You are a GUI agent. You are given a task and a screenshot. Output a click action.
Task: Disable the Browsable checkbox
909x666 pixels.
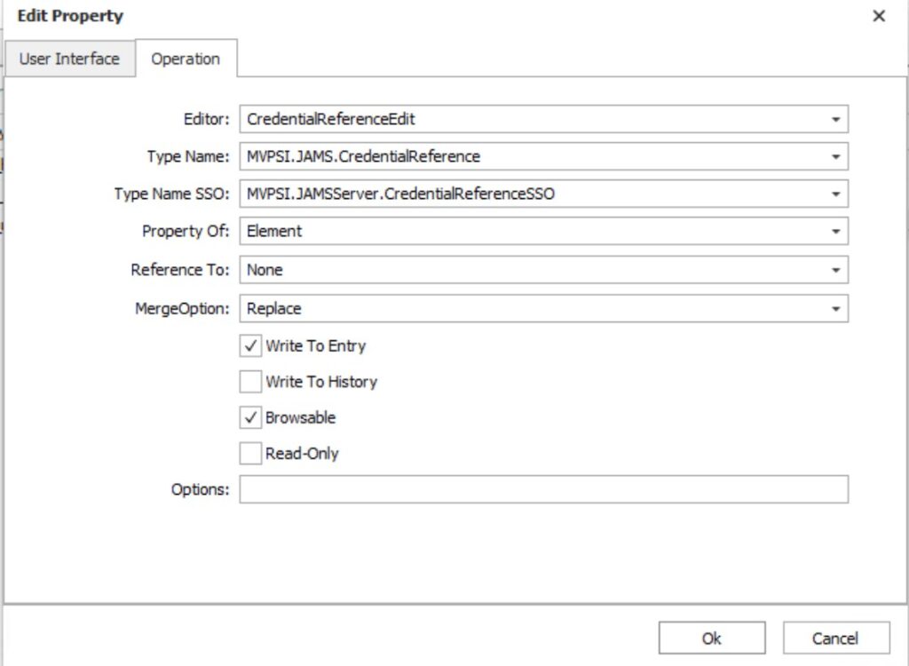(250, 417)
